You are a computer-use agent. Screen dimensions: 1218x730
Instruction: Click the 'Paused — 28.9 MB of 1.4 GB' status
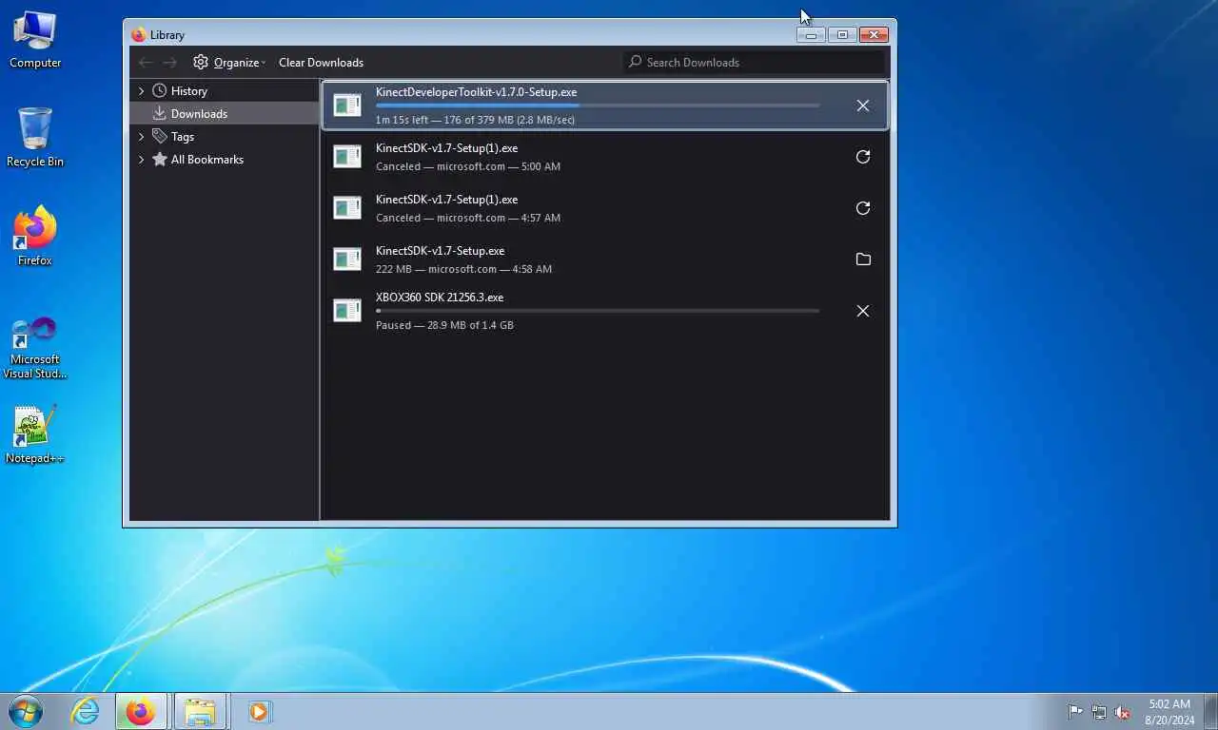click(444, 325)
